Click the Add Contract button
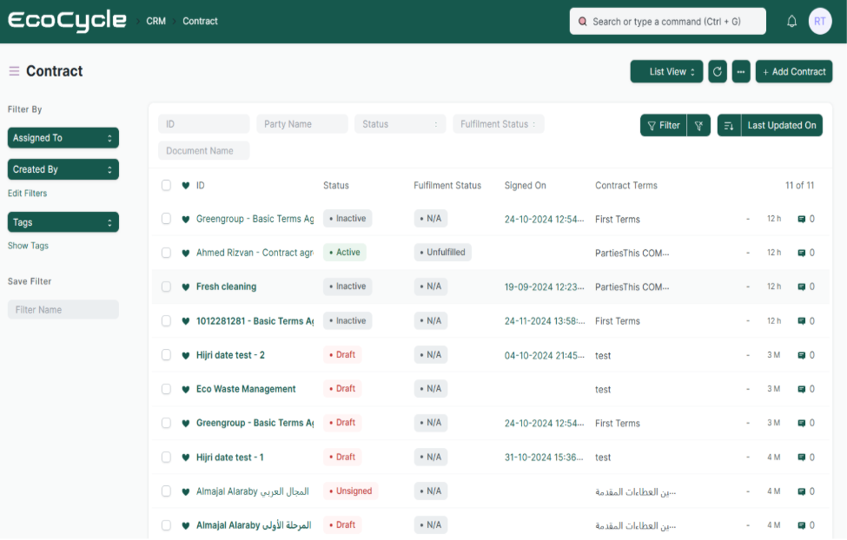Viewport: 847px width, 540px height. [x=794, y=72]
